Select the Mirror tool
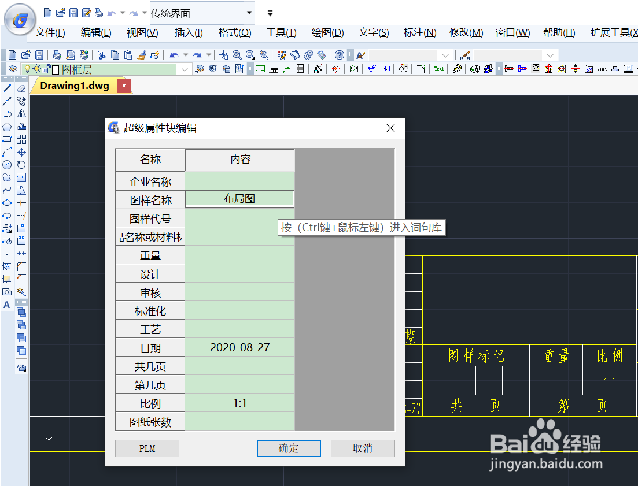 click(x=21, y=114)
